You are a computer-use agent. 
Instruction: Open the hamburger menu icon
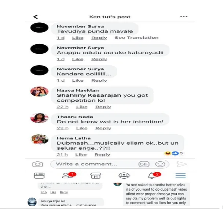[181, 176]
